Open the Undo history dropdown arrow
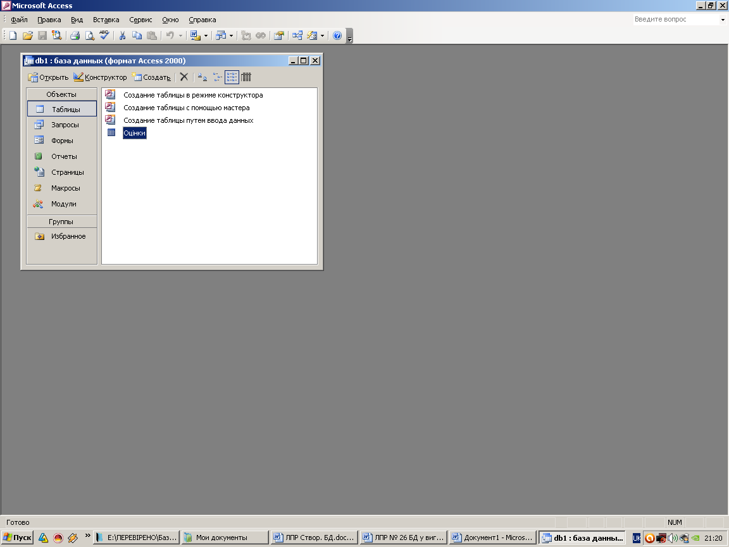729x547 pixels. coord(180,36)
